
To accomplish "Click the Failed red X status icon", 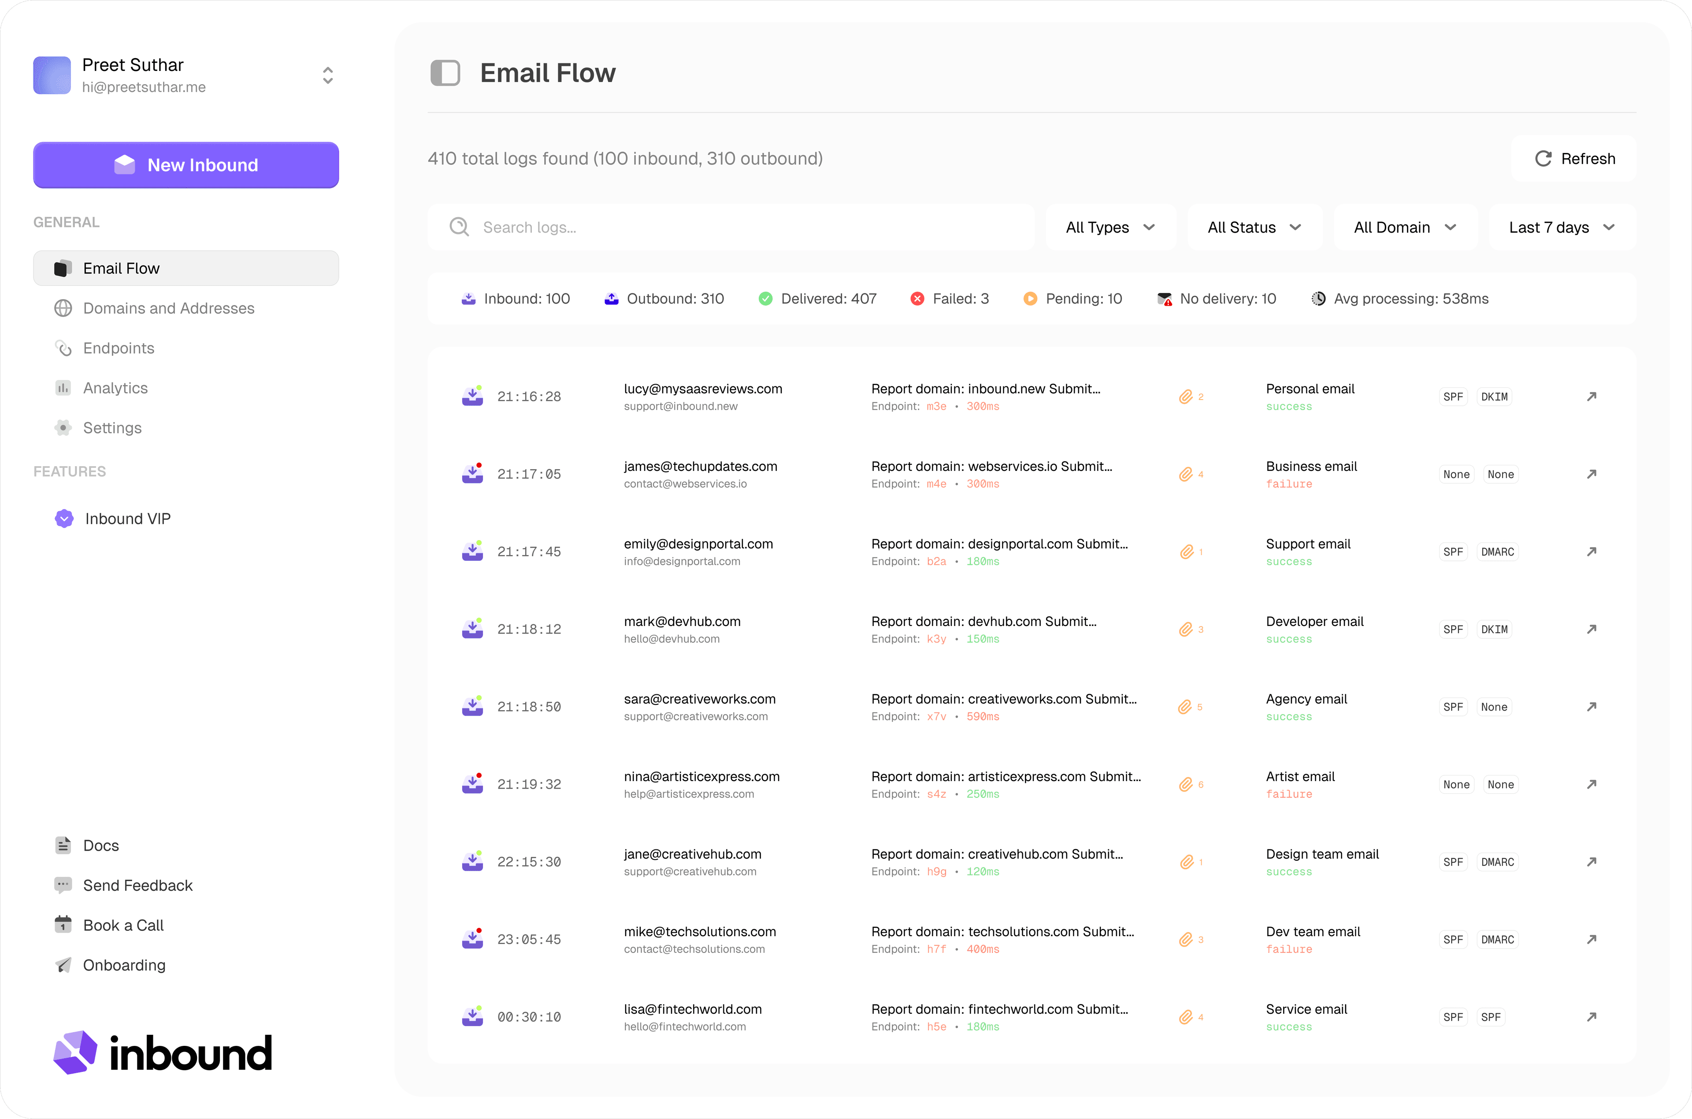I will (x=917, y=299).
